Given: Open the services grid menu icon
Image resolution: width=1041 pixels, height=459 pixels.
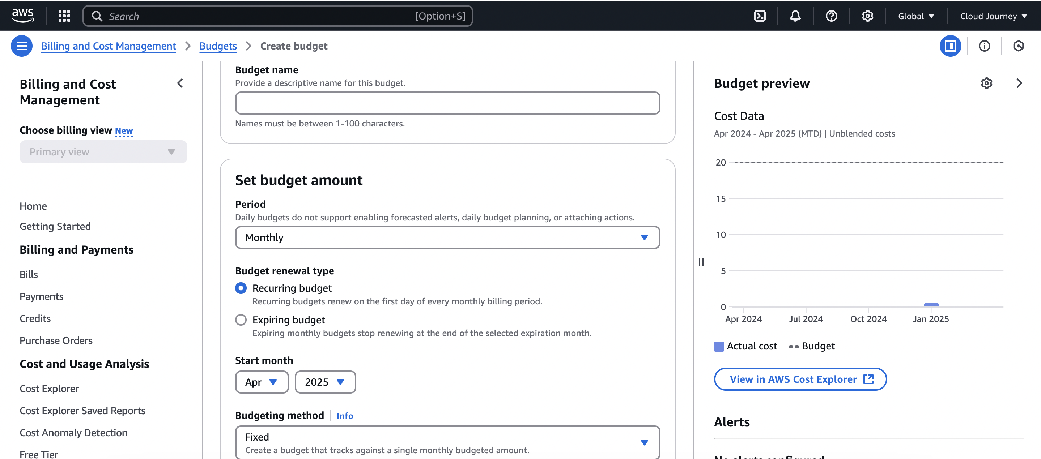Looking at the screenshot, I should click(64, 16).
